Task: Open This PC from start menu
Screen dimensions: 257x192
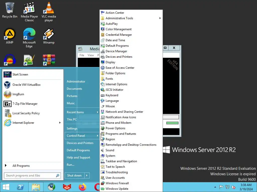Action: point(72,119)
